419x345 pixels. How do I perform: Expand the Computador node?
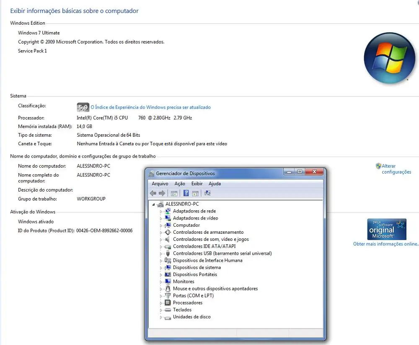pos(161,225)
